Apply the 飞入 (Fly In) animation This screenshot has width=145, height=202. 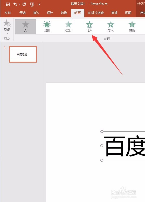pos(89,27)
